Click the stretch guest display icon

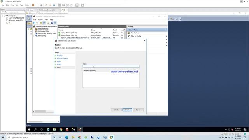pos(82,5)
